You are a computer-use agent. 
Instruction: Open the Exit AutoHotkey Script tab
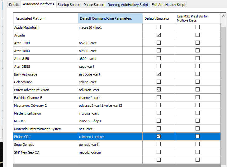coord(168,5)
